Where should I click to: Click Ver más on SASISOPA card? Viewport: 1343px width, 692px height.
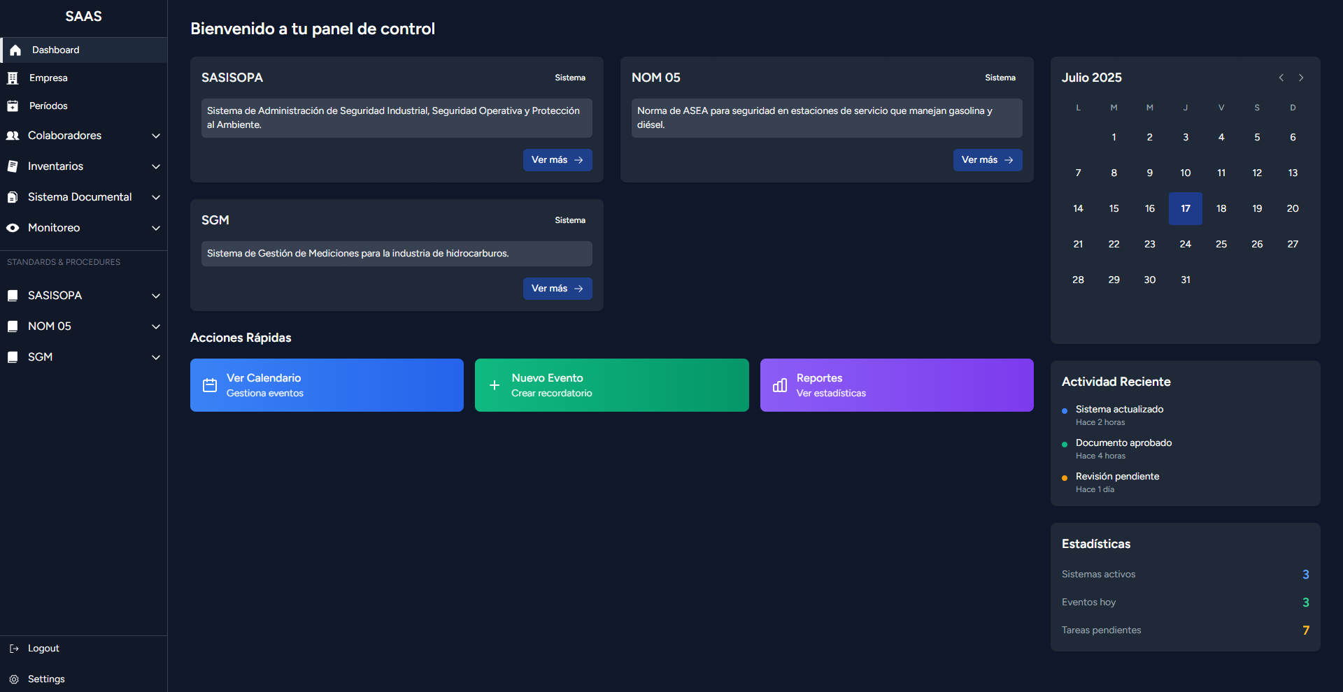coord(557,160)
